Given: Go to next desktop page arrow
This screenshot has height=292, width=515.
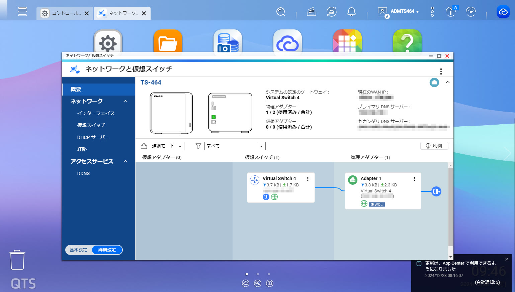Looking at the screenshot, I should [508, 153].
